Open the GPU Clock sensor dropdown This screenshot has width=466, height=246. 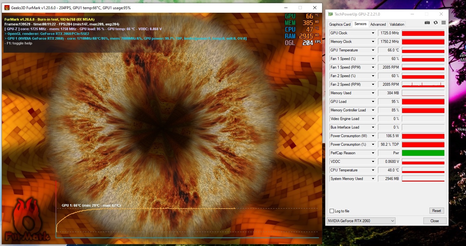[x=373, y=33]
